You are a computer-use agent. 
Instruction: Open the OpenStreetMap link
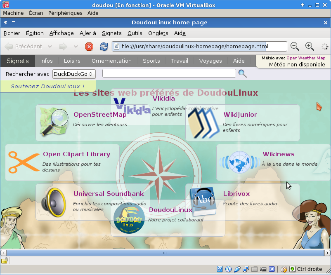point(100,115)
